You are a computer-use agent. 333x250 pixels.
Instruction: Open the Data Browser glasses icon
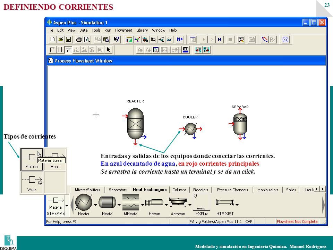[x=170, y=39]
